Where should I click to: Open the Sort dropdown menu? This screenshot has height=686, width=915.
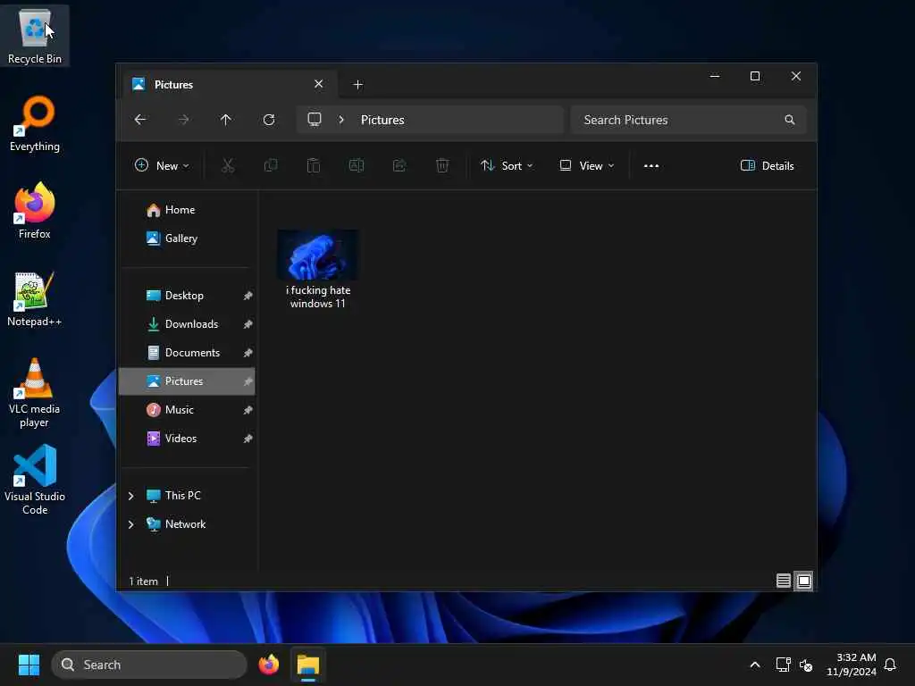tap(507, 165)
